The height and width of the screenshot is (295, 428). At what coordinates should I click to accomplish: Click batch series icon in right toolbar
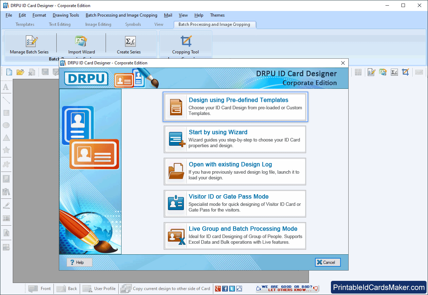tap(371, 72)
